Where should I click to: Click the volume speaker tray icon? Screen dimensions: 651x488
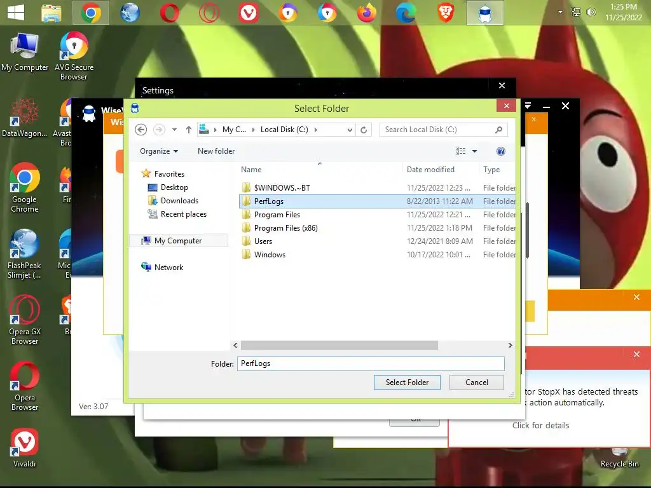(x=591, y=12)
